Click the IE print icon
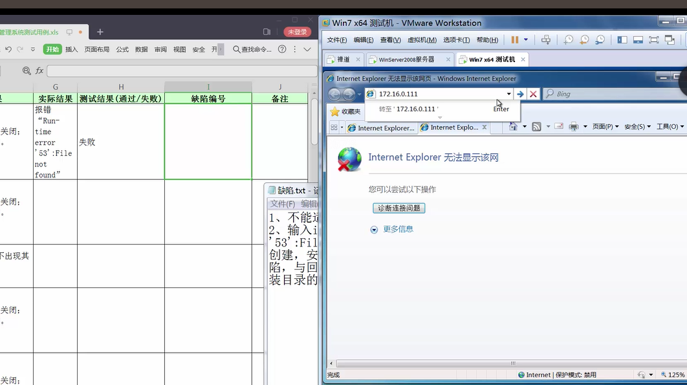This screenshot has height=385, width=687. (x=574, y=127)
